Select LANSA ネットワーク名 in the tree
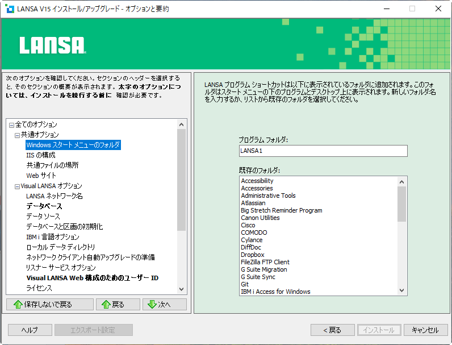The image size is (452, 345). (55, 196)
